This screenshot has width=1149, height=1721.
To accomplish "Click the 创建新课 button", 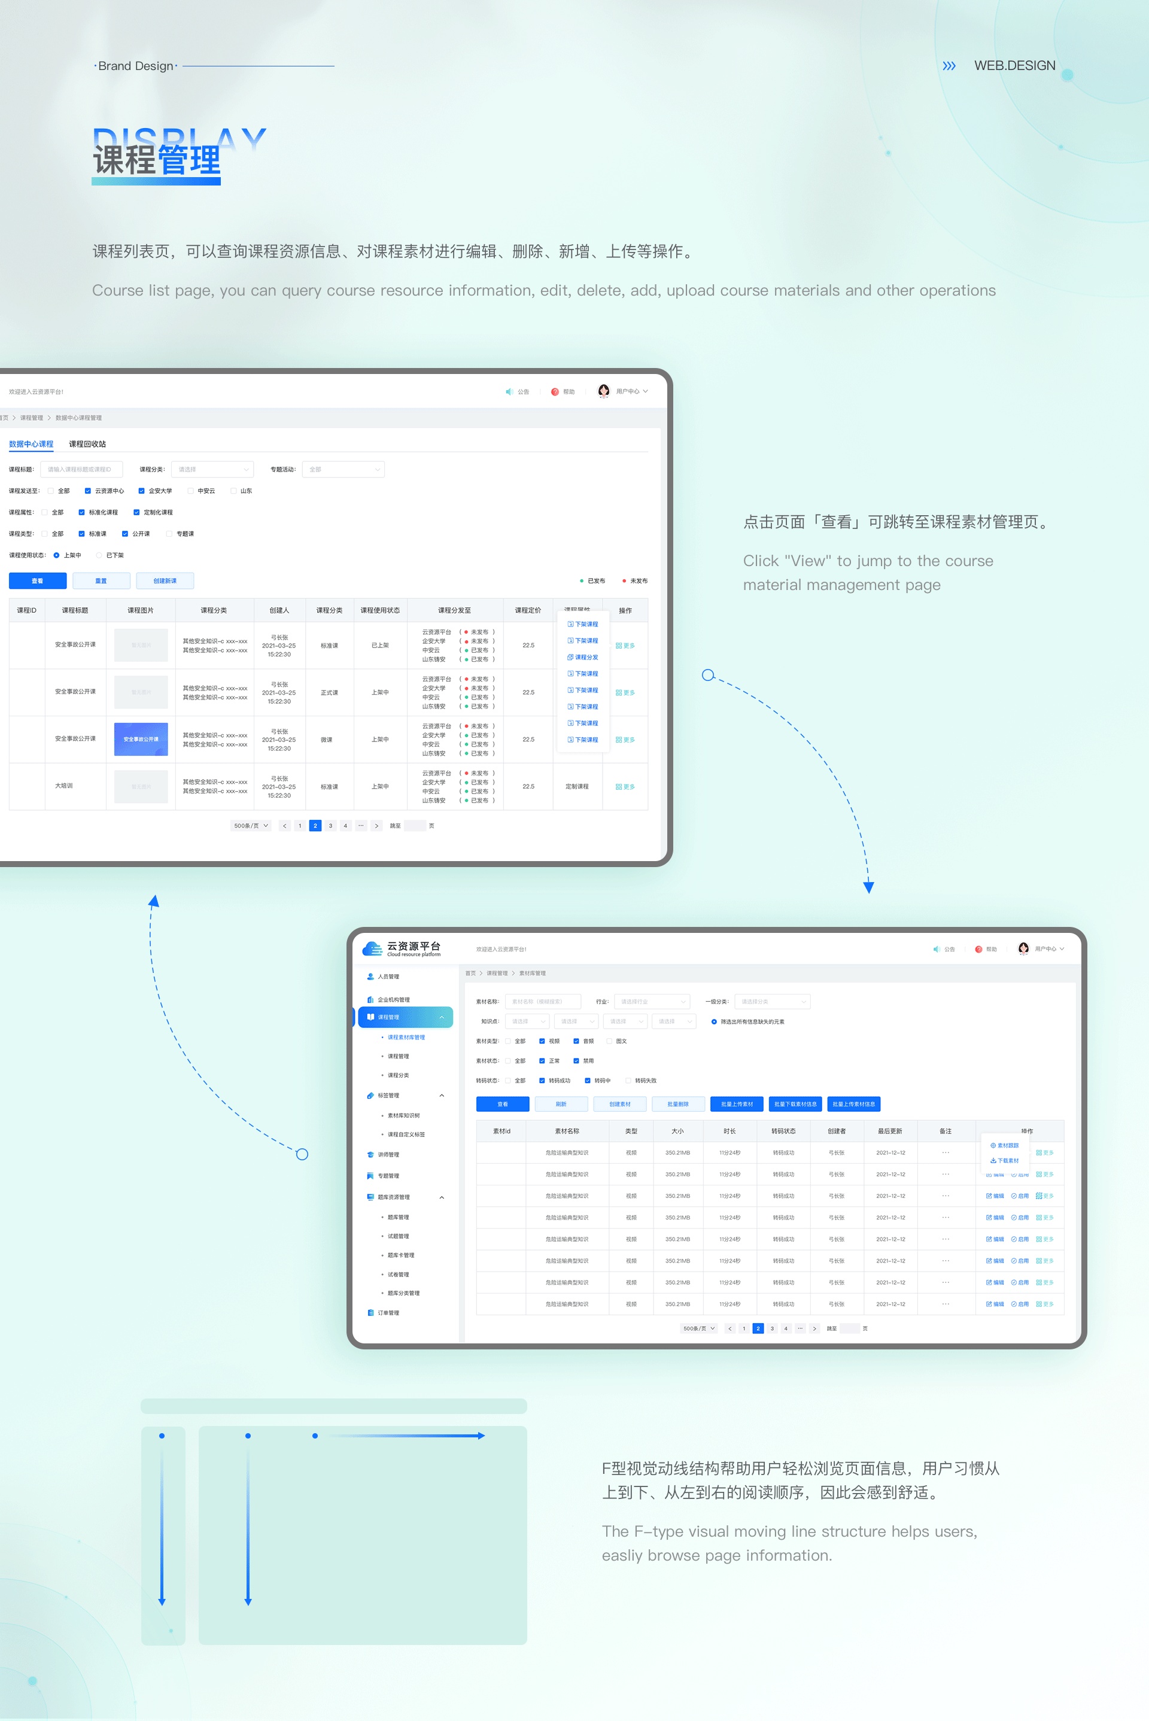I will [x=165, y=581].
